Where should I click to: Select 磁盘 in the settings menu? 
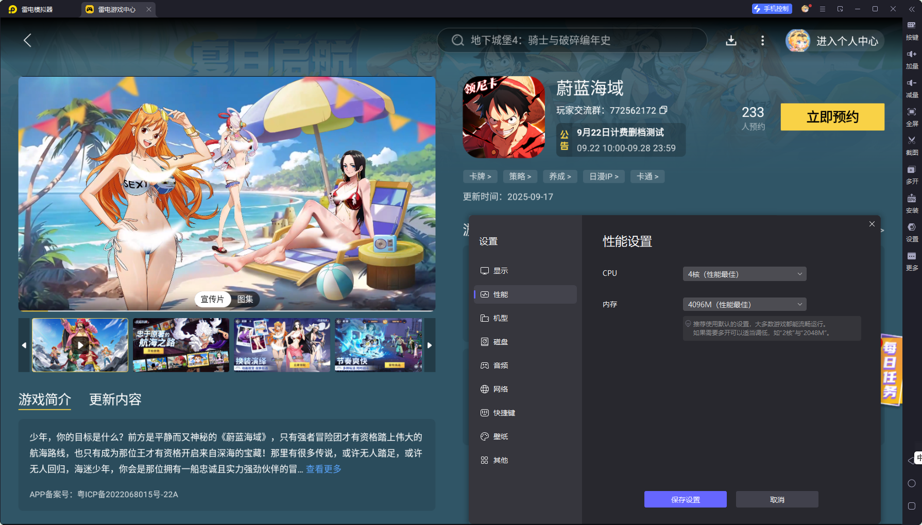coord(525,342)
